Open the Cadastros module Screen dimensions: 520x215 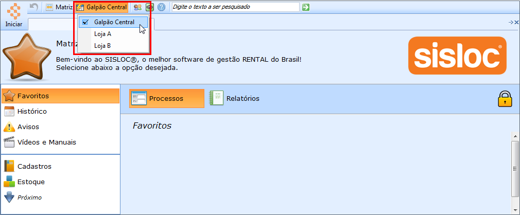tap(60, 166)
